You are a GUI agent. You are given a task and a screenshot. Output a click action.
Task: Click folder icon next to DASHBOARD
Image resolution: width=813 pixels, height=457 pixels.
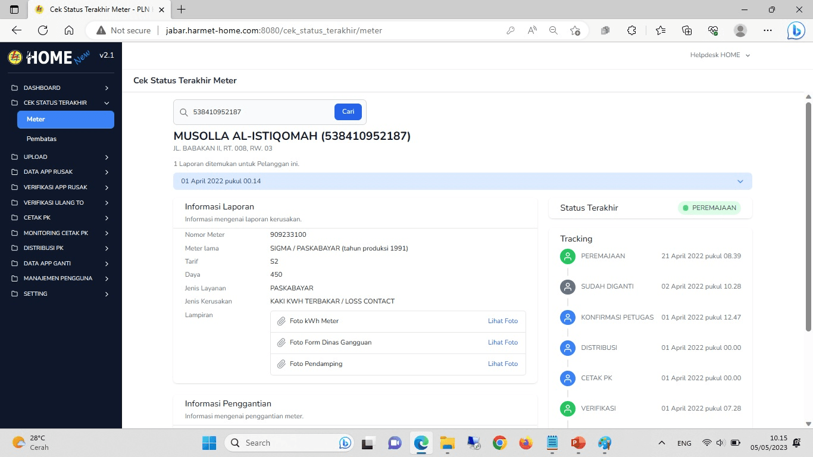tap(15, 88)
